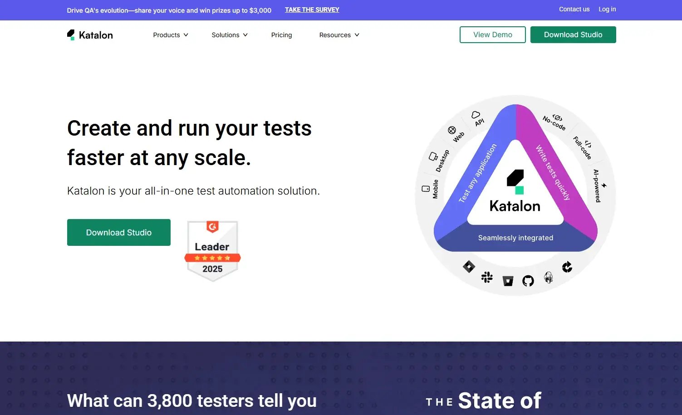Click the No-code icon in the diagram
The image size is (682, 415).
(557, 118)
